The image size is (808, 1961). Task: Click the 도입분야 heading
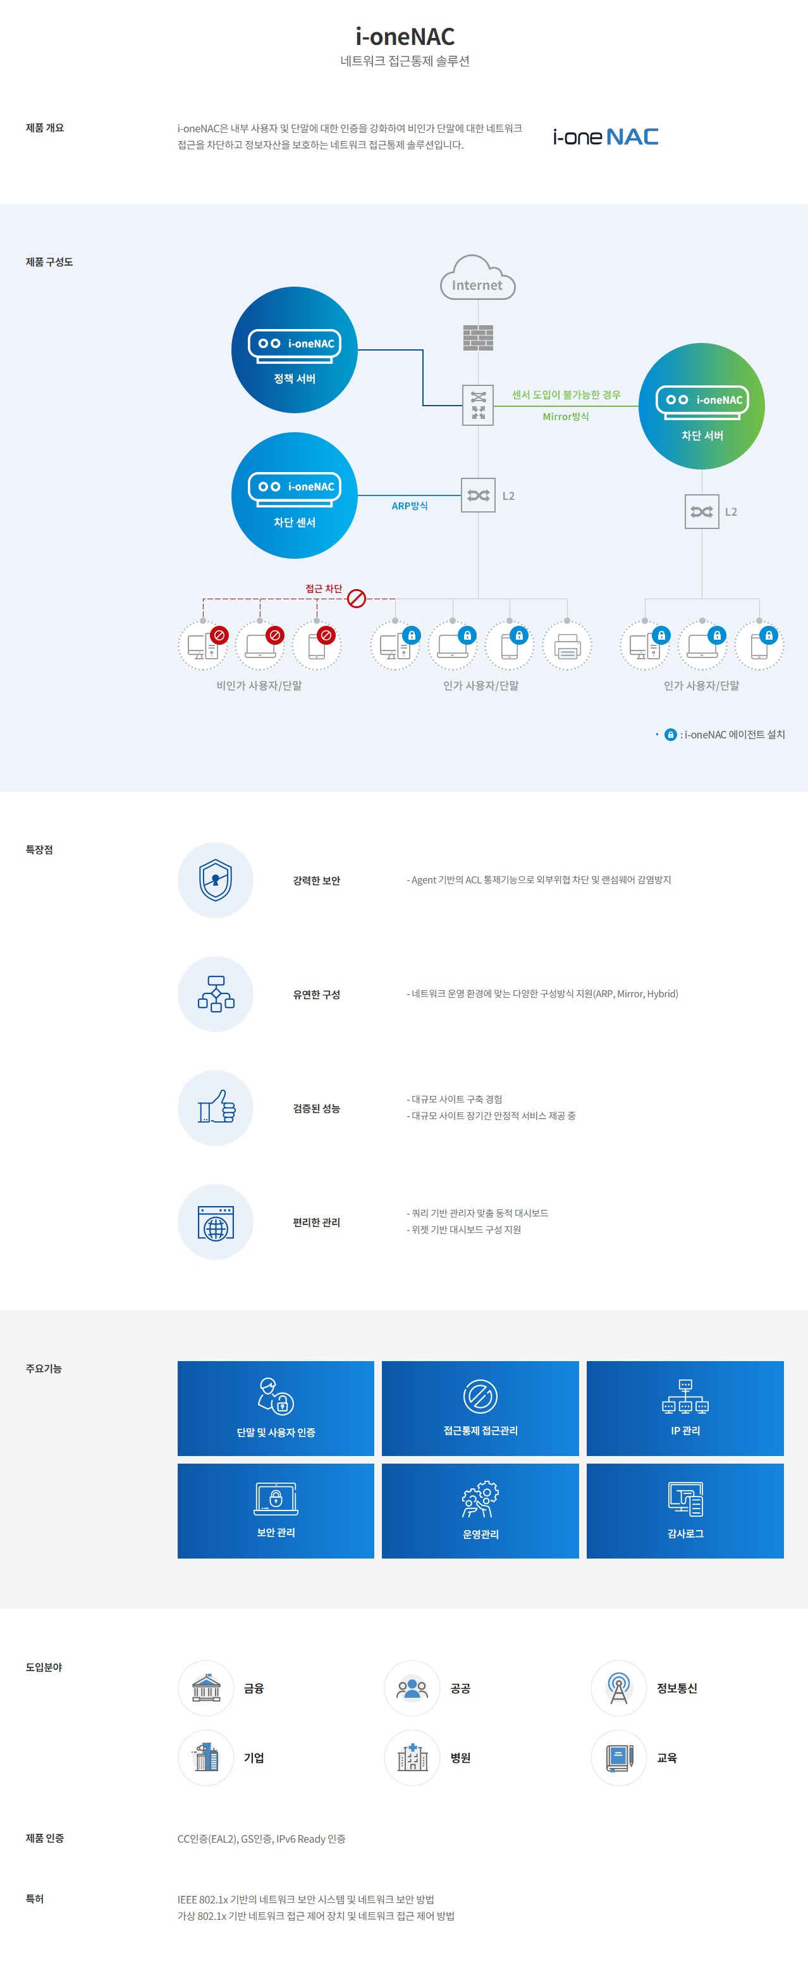[44, 1668]
